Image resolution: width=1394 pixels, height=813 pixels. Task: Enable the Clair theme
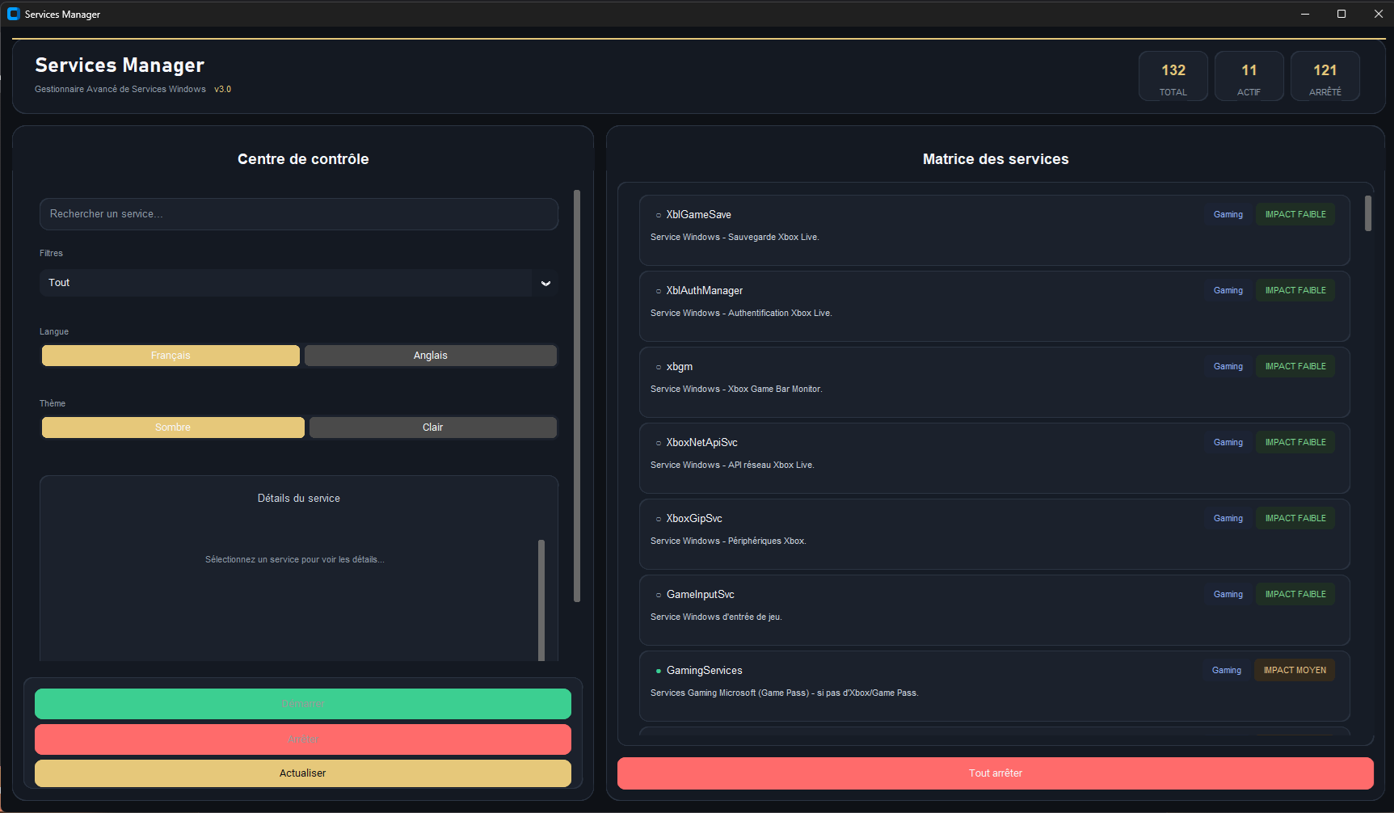point(432,427)
